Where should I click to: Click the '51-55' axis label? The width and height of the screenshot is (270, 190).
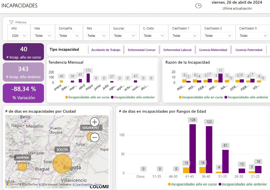pos(157,176)
